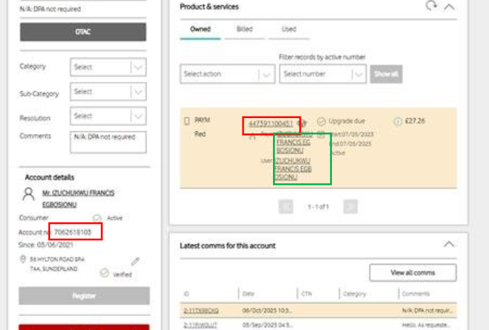This screenshot has width=489, height=330.
Task: Click the info icon next to £27.26
Action: [397, 121]
